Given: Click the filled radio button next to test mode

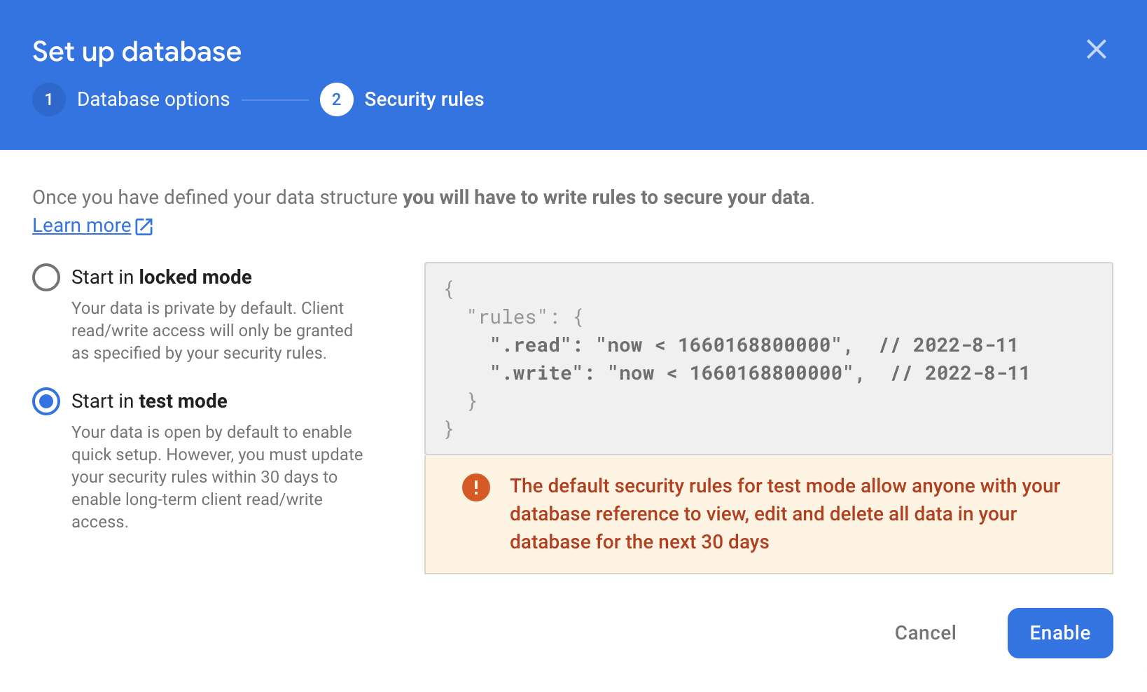Looking at the screenshot, I should (46, 401).
